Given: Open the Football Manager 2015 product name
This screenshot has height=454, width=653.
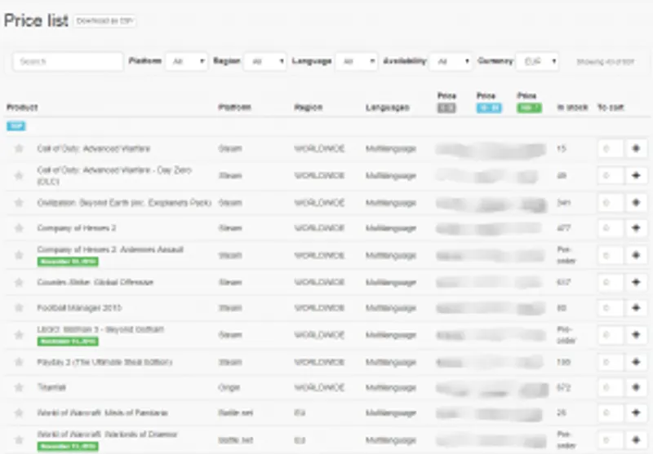Looking at the screenshot, I should pos(79,308).
